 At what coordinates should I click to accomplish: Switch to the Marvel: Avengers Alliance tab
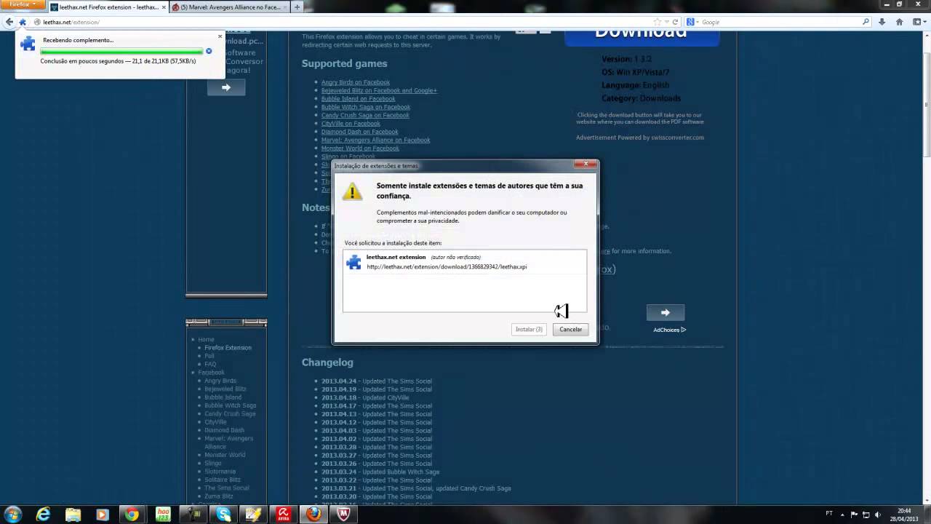229,7
